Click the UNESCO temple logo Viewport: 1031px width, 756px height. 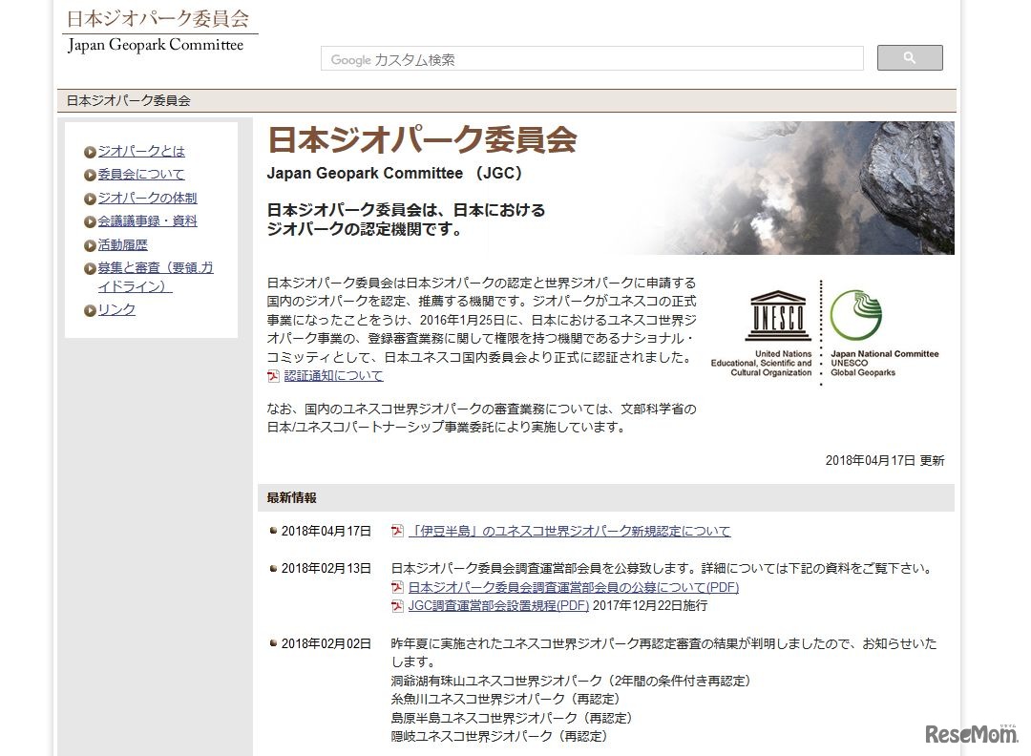(x=778, y=316)
